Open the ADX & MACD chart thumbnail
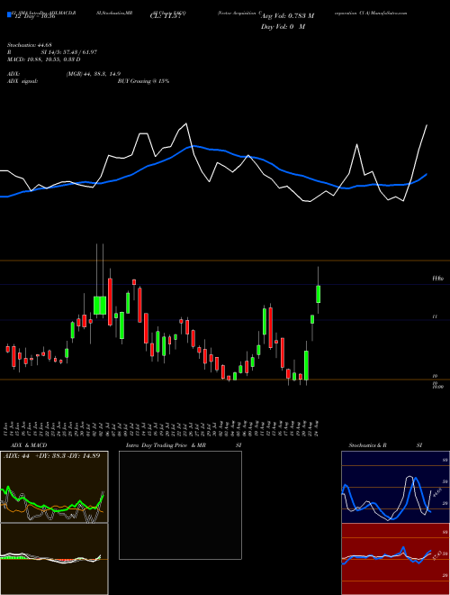Viewport: 450px width, 595px height. 54,487
